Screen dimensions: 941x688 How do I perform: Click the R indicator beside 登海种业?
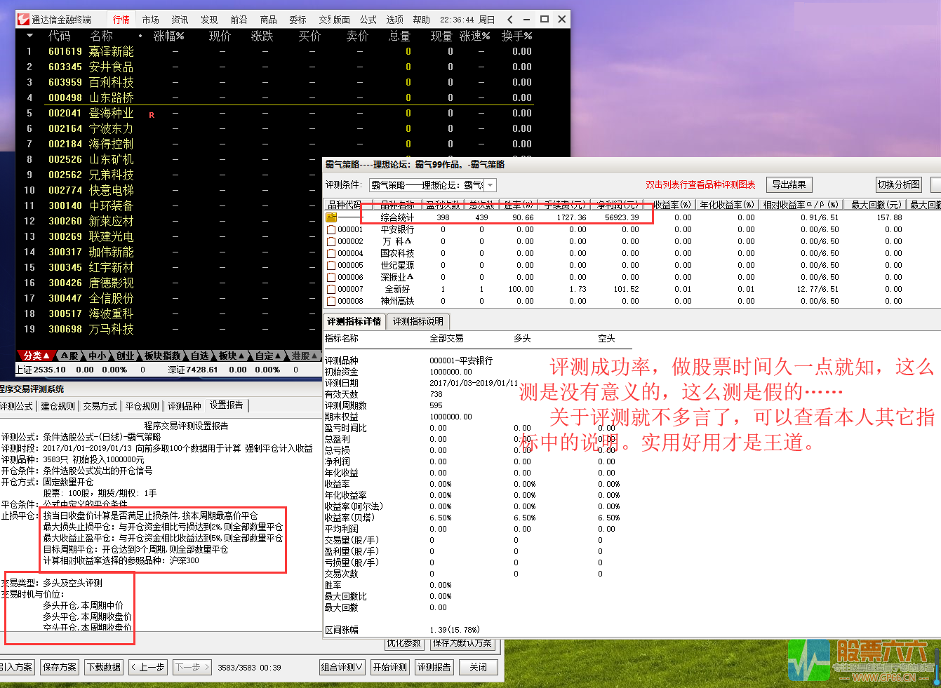pos(152,114)
